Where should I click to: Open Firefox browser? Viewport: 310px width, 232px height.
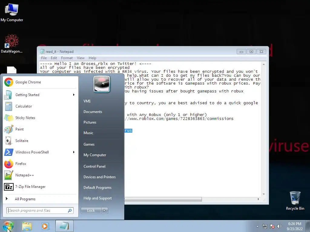pos(41,163)
